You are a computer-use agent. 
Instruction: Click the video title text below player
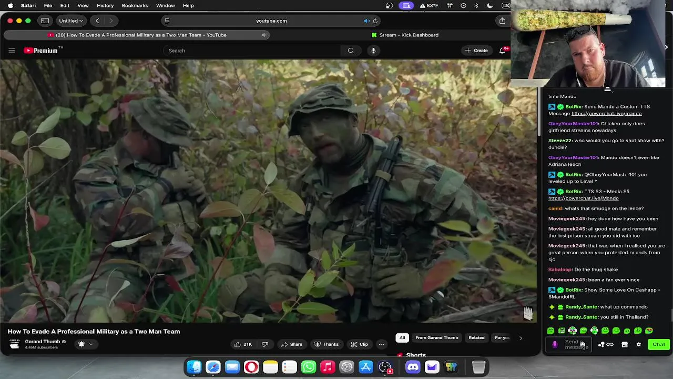point(94,331)
